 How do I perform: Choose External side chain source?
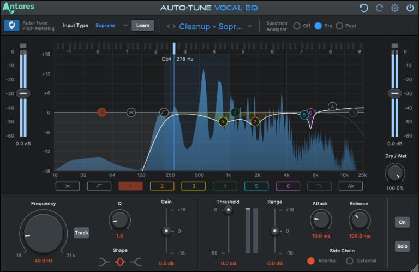click(350, 261)
